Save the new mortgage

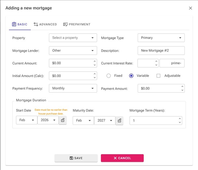tap(76, 158)
